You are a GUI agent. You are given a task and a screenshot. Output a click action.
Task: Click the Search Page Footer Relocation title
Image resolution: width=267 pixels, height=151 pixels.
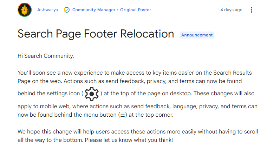(96, 34)
